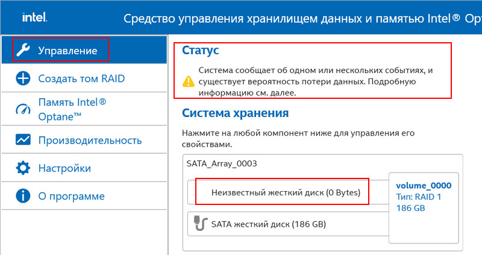
Task: Click the wrench icon beside Управление
Action: [23, 50]
